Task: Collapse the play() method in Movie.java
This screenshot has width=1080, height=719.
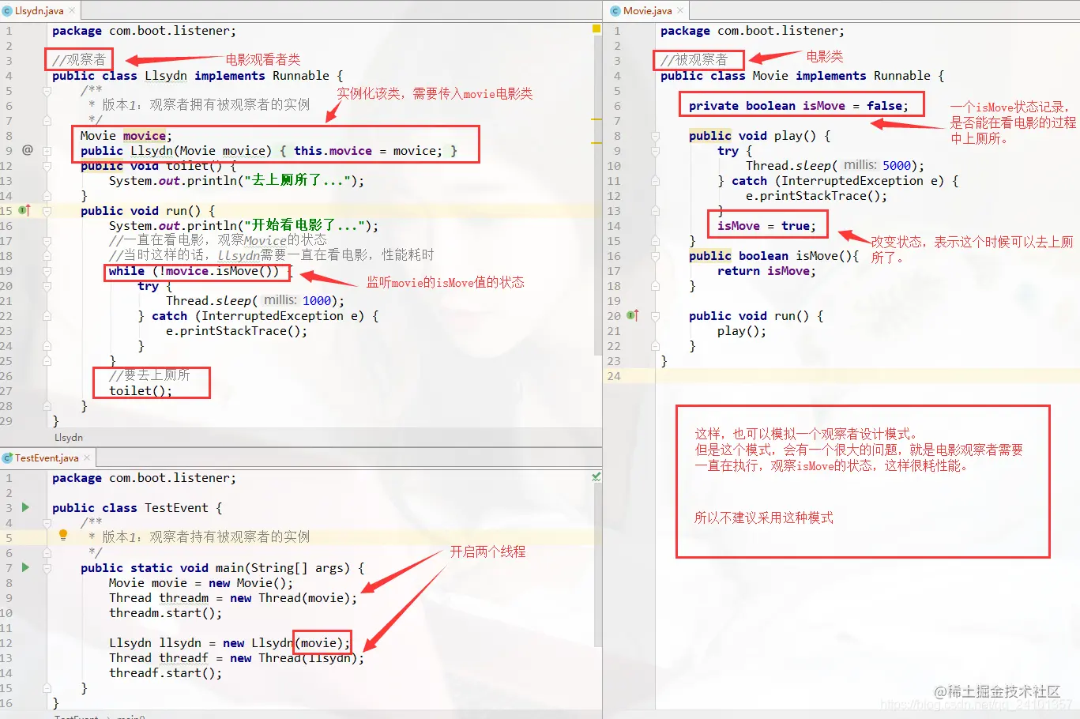Action: tap(655, 136)
